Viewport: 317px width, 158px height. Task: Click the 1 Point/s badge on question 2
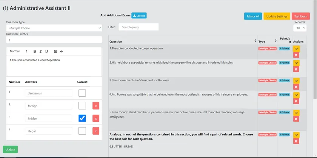point(284,63)
